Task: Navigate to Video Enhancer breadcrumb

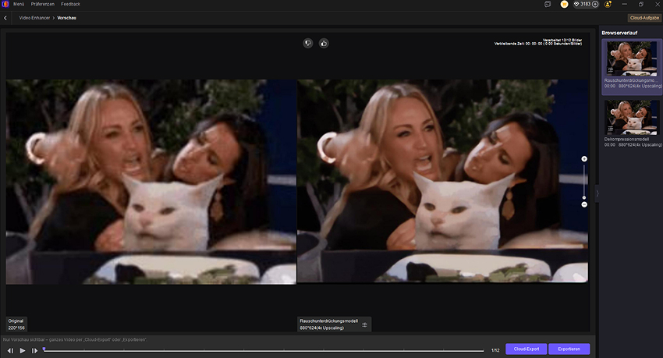Action: pyautogui.click(x=34, y=18)
